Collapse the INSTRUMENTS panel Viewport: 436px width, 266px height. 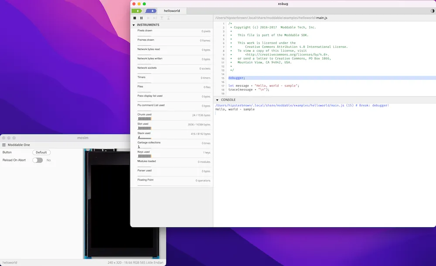pos(133,24)
